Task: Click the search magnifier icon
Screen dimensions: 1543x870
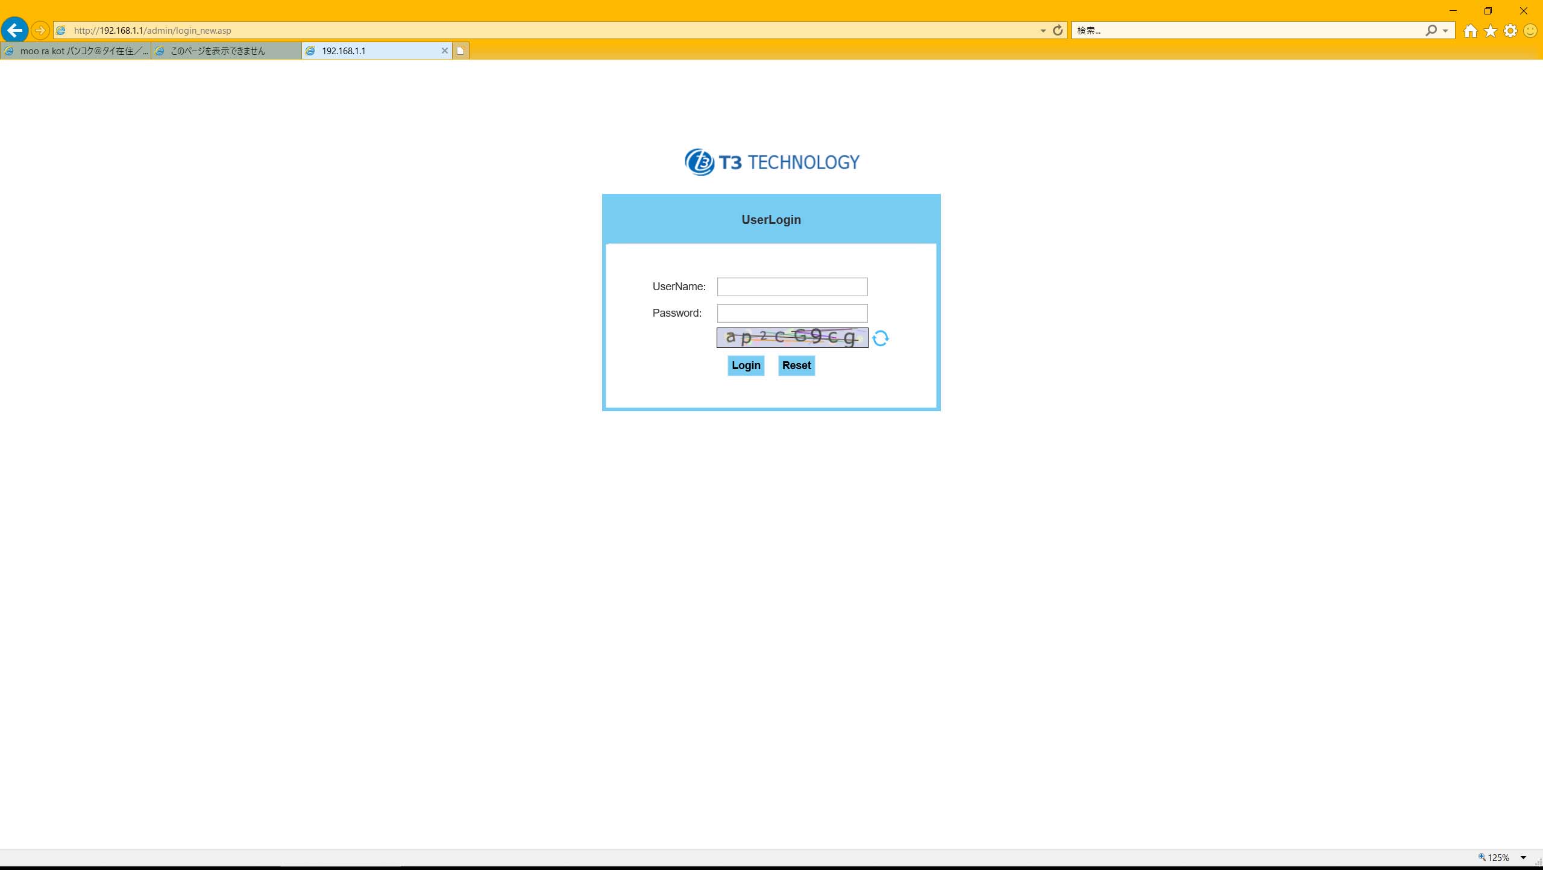Action: (x=1431, y=30)
